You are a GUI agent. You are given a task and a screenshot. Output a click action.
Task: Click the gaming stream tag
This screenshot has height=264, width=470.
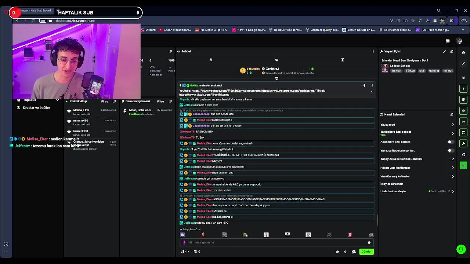click(x=434, y=71)
